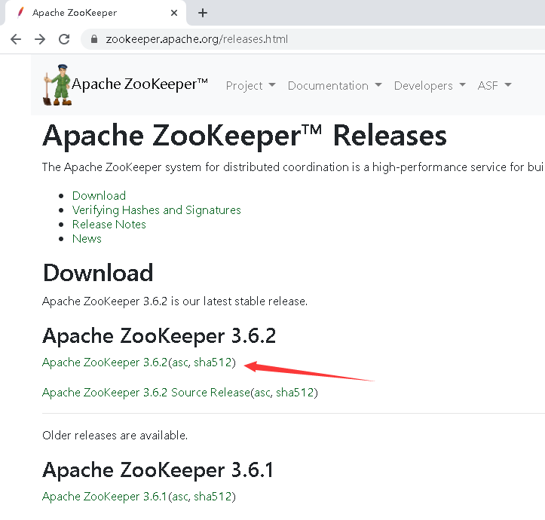Click the browser back arrow
The width and height of the screenshot is (545, 520).
point(16,39)
